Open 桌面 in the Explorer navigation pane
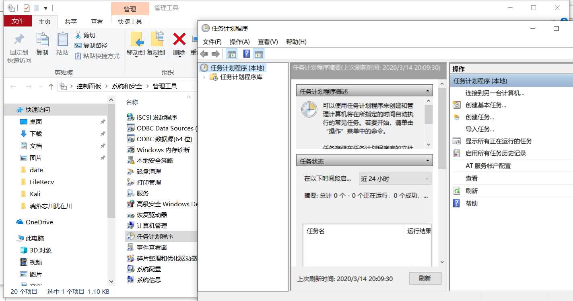The width and height of the screenshot is (573, 301). (x=36, y=122)
